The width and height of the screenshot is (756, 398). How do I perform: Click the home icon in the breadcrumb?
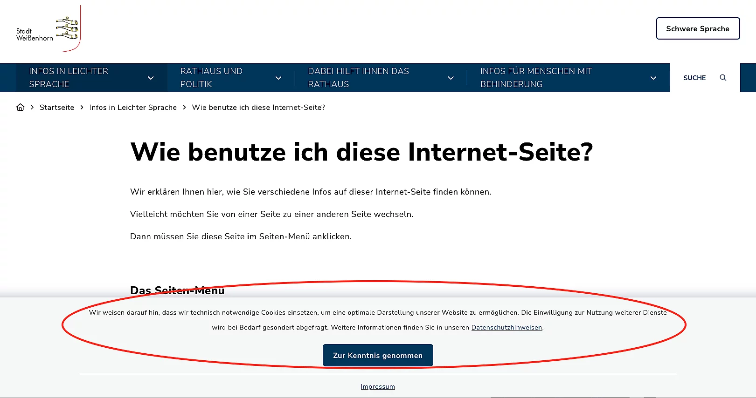20,107
